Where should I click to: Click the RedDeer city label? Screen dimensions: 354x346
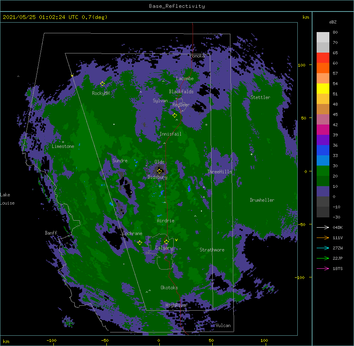[181, 105]
